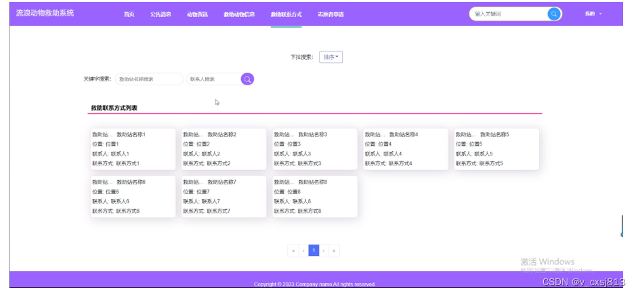Image resolution: width=636 pixels, height=294 pixels.
Task: Focus the 输入关键词 header search field
Action: point(508,14)
